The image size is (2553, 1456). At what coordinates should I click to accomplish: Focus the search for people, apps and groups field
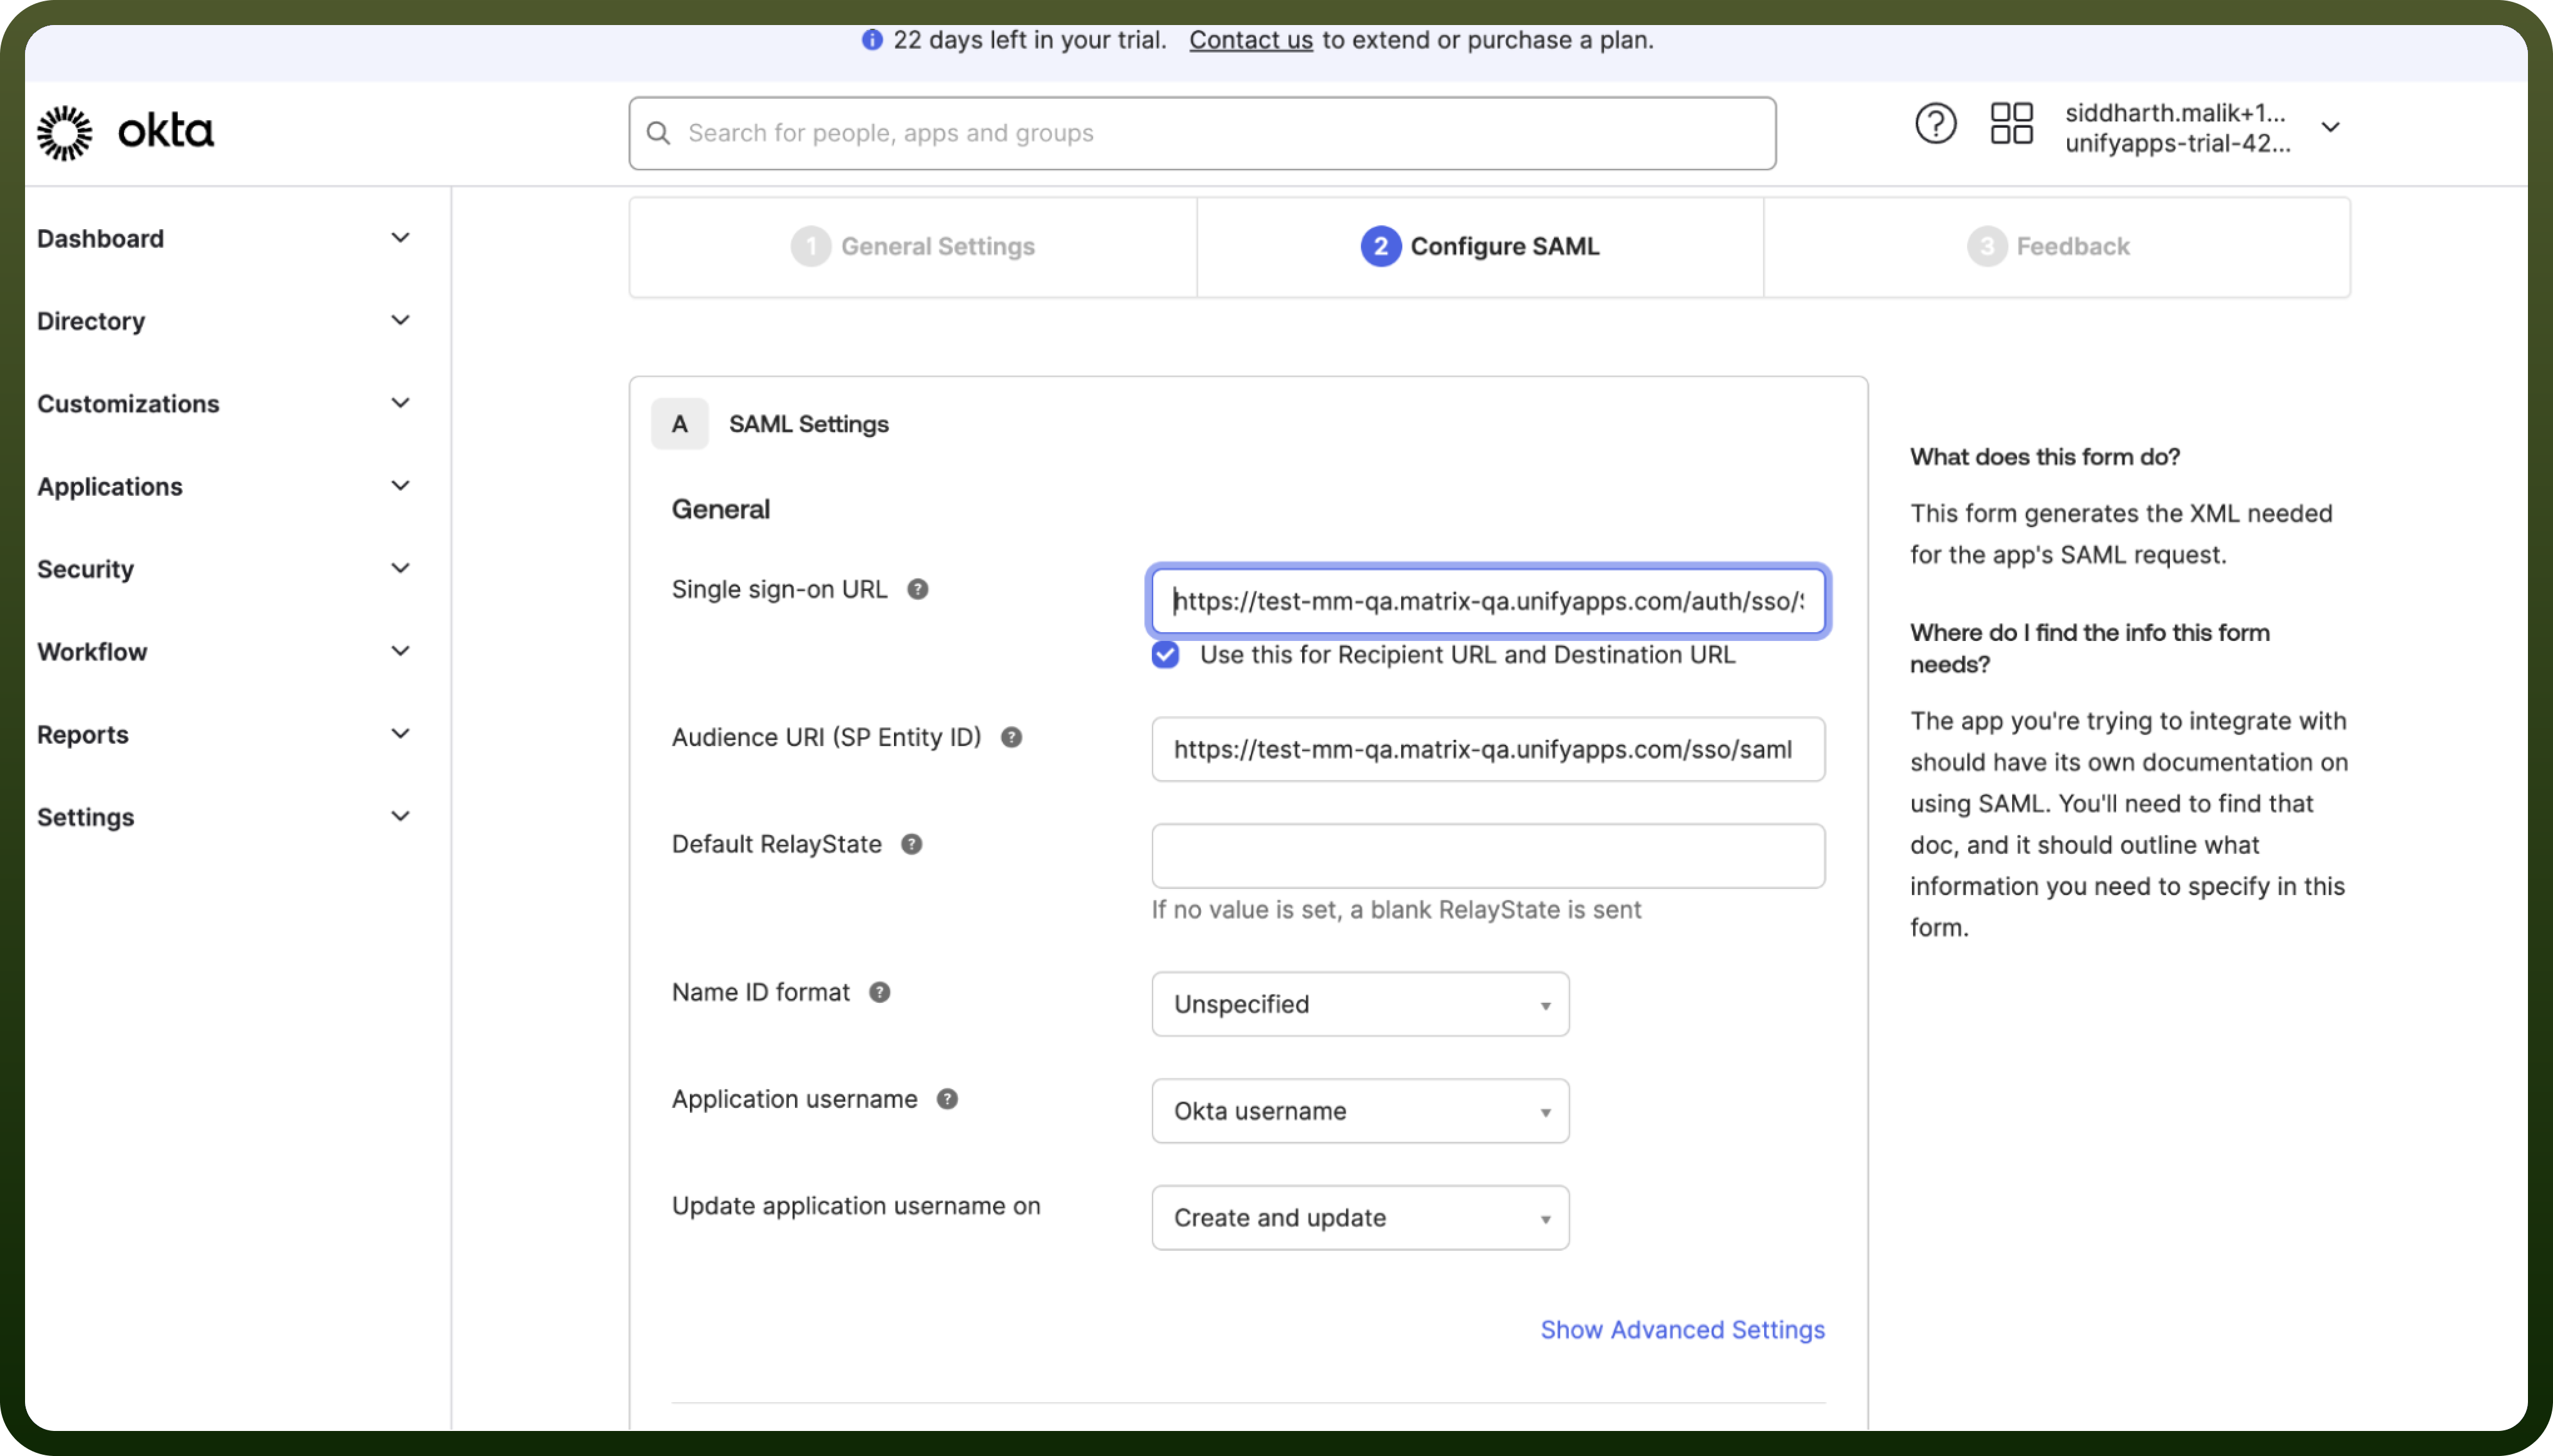1202,133
